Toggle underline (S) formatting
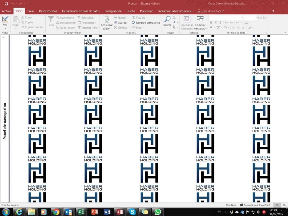The width and height of the screenshot is (288, 216). click(220, 22)
